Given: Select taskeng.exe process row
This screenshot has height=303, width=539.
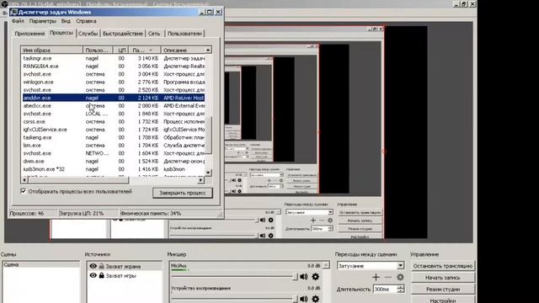Looking at the screenshot, I should click(114, 137).
